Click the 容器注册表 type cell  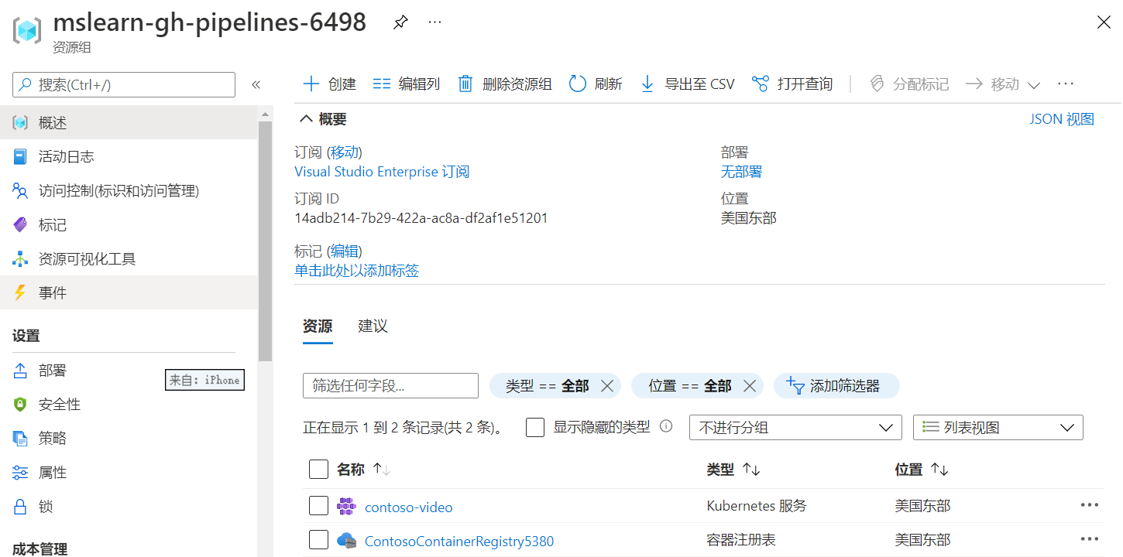tap(741, 540)
